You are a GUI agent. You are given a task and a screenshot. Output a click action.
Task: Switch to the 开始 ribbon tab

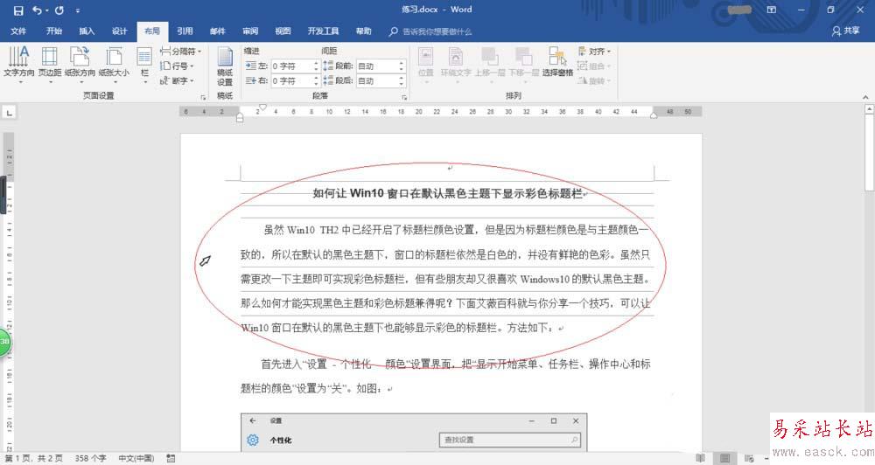click(x=54, y=31)
